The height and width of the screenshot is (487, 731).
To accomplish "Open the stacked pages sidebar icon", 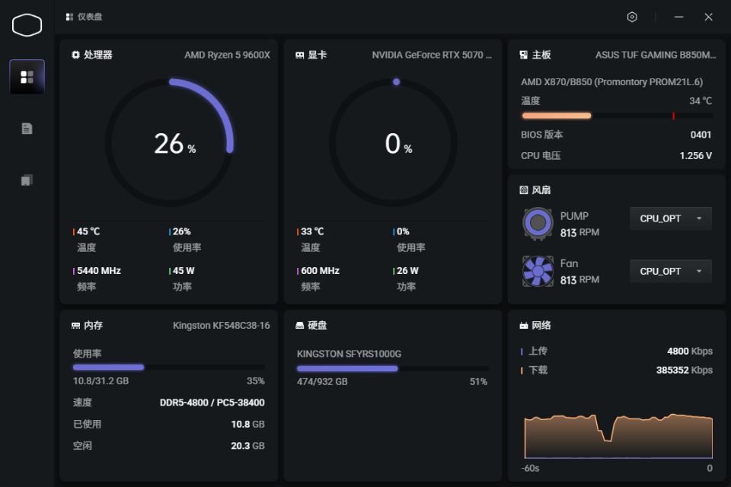I will (27, 180).
